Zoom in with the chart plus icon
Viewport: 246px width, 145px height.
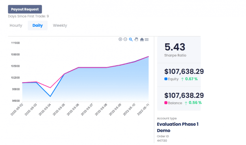(x=120, y=39)
